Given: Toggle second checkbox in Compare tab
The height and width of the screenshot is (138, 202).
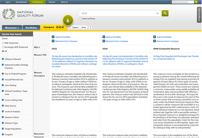Looking at the screenshot, I should (x=60, y=27).
